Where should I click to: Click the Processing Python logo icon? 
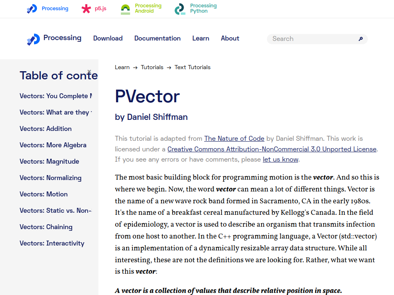pyautogui.click(x=180, y=9)
